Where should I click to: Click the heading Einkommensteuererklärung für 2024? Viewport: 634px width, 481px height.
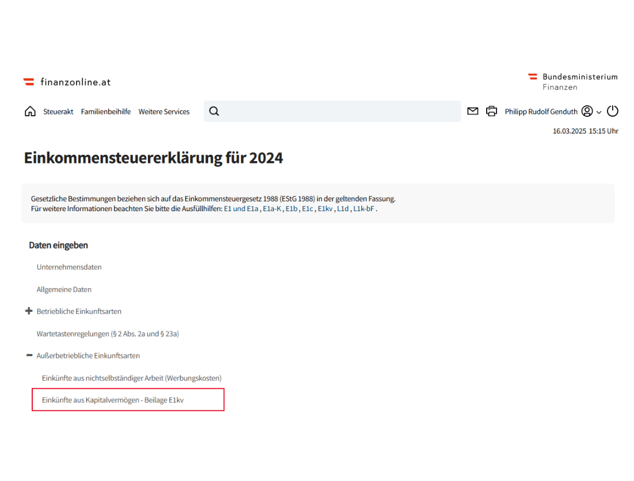click(154, 158)
